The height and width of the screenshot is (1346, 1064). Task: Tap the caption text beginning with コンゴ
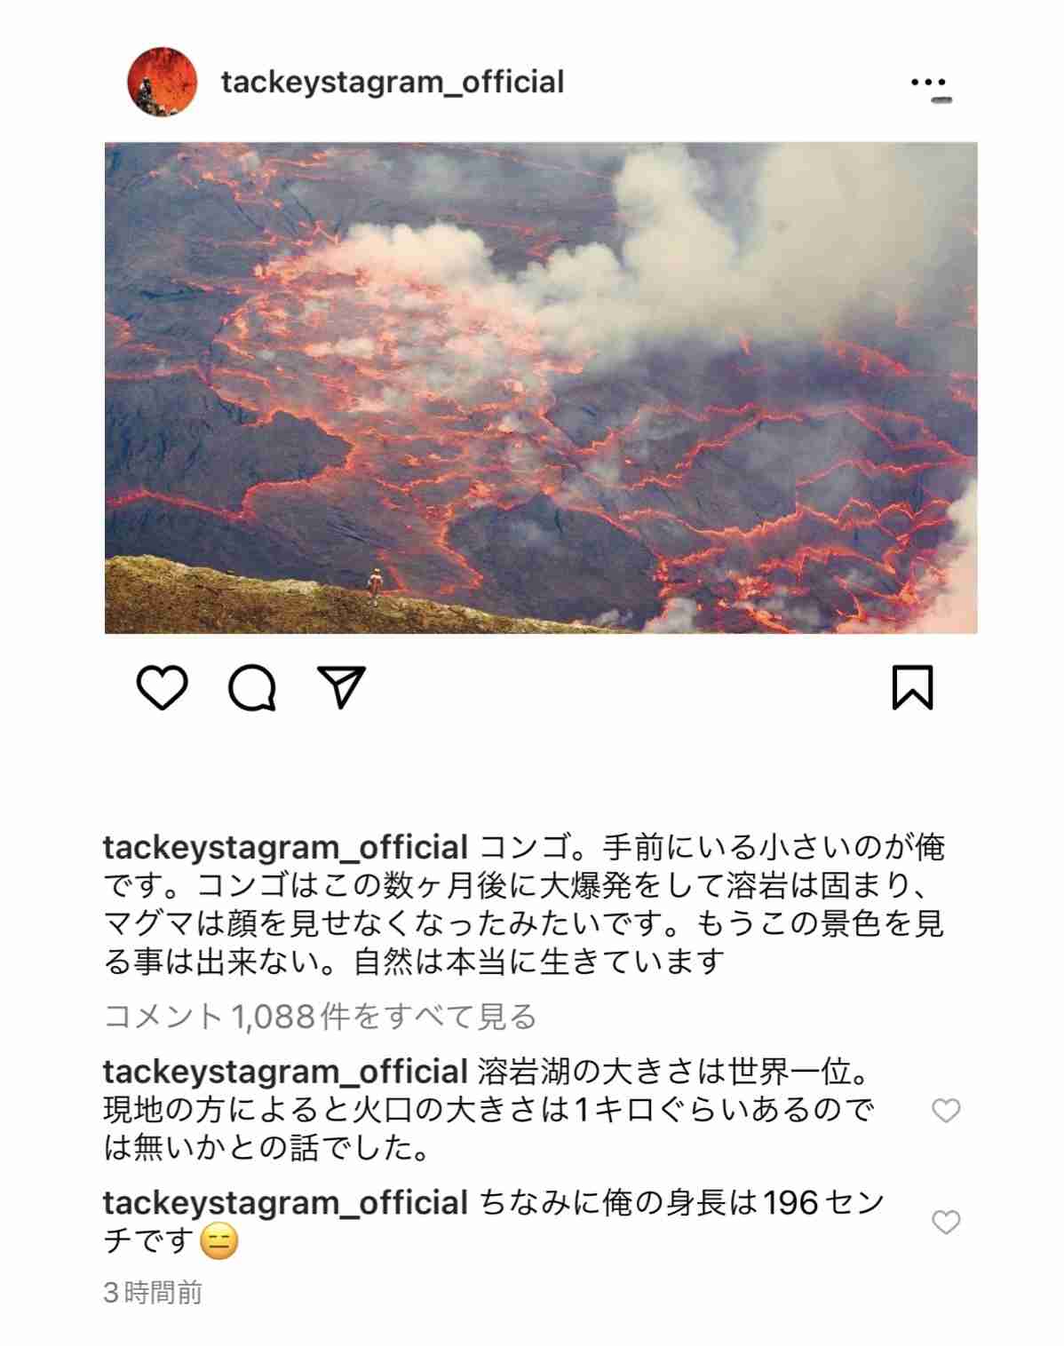tap(524, 904)
